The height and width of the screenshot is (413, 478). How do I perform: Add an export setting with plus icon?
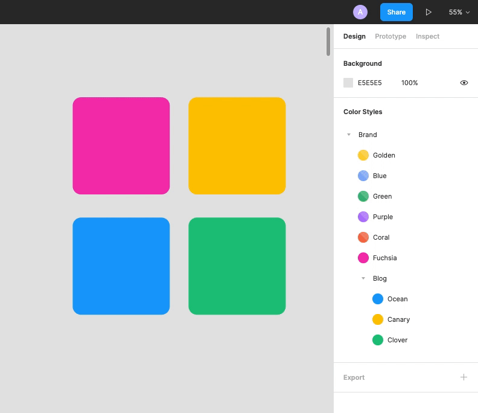pos(464,377)
